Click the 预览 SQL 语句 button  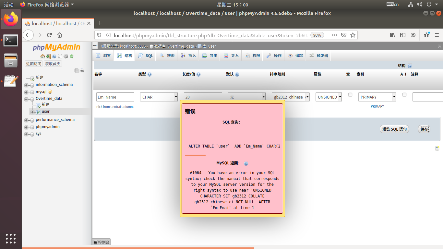pyautogui.click(x=394, y=129)
